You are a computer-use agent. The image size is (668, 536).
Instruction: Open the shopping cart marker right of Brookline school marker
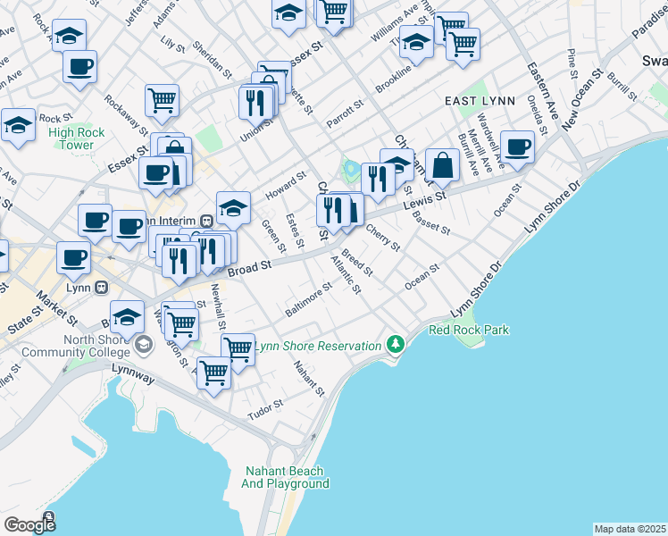[463, 45]
